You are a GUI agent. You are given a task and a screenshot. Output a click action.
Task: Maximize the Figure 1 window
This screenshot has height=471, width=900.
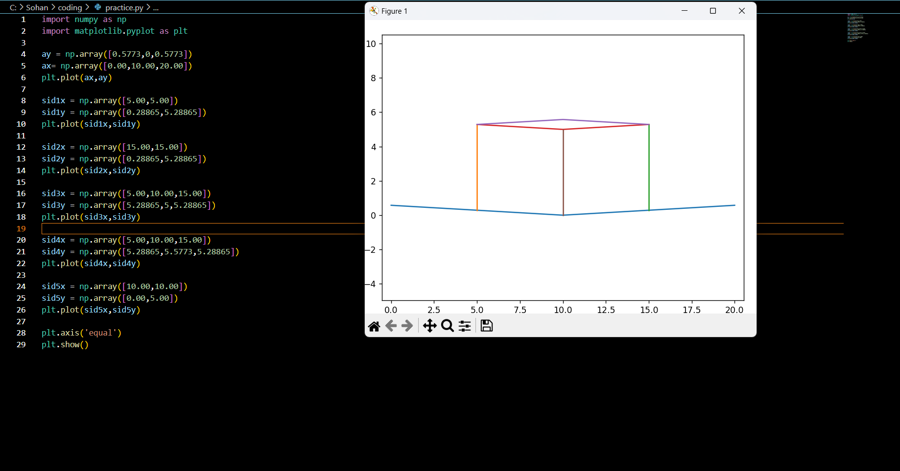pos(713,11)
